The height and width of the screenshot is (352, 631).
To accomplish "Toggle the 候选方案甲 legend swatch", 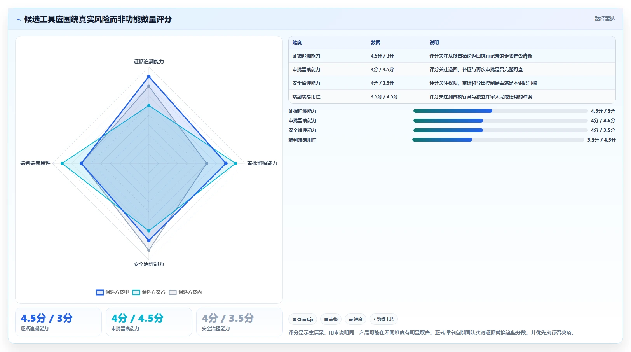I will pos(99,292).
